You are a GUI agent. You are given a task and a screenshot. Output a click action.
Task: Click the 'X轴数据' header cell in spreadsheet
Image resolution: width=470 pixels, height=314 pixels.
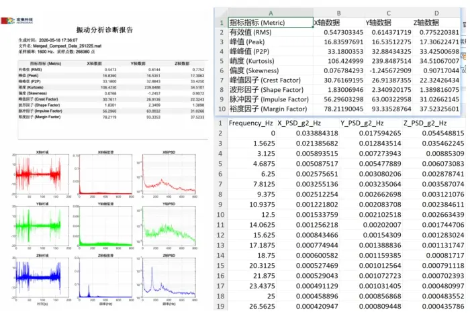click(x=338, y=22)
